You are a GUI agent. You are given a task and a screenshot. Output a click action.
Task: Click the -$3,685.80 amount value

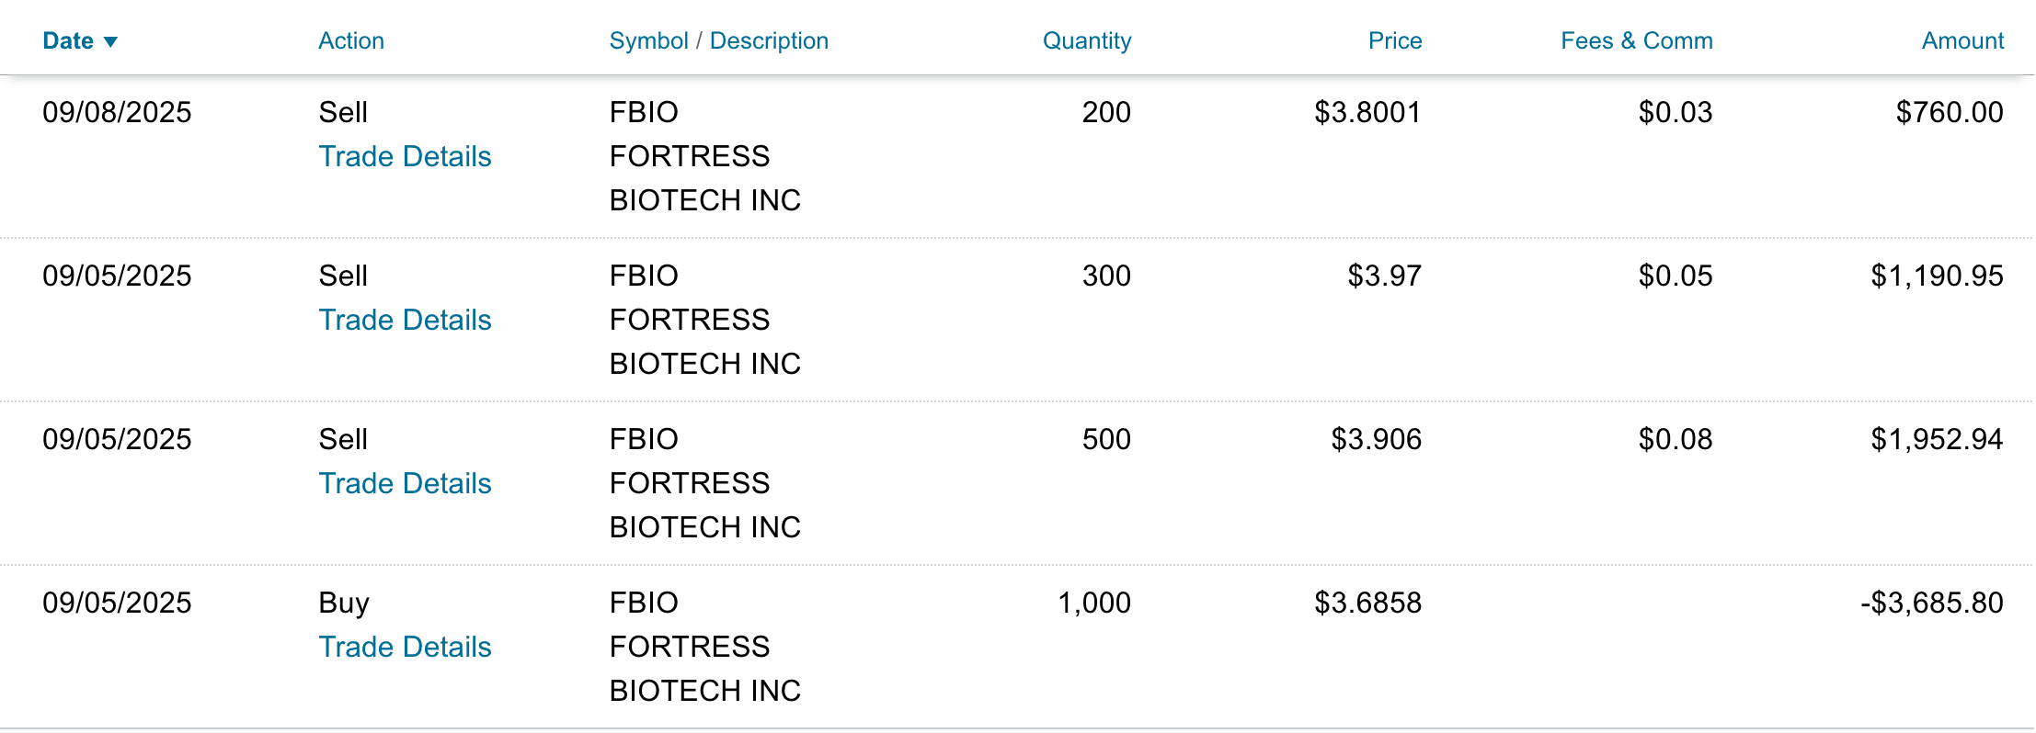(x=1931, y=603)
